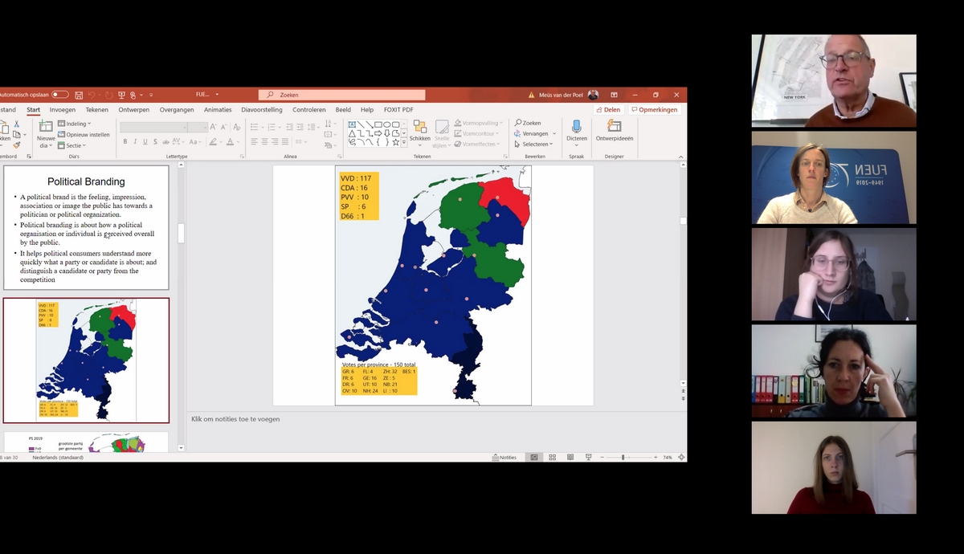
Task: Toggle the Notities pane
Action: (504, 457)
